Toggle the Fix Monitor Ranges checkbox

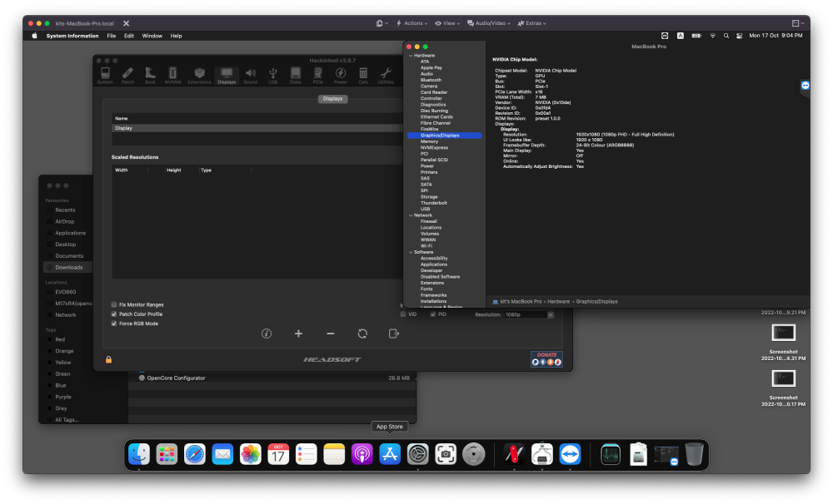tap(113, 304)
